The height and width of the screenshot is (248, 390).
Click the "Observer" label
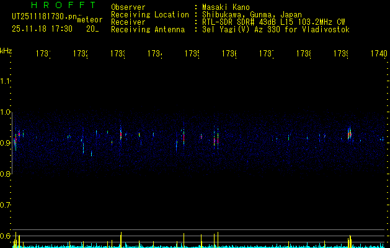(128, 7)
